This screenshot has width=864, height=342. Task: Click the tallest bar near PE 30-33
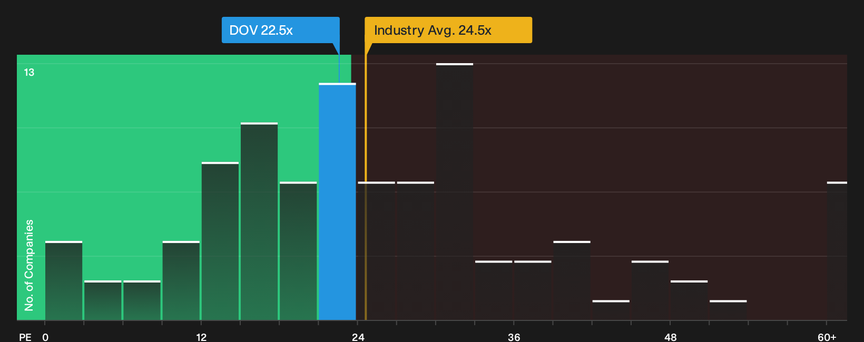pyautogui.click(x=455, y=192)
